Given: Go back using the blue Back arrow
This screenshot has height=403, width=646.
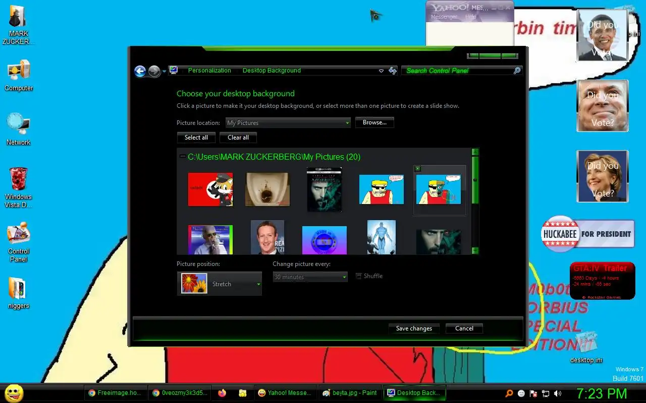Looking at the screenshot, I should pyautogui.click(x=140, y=72).
